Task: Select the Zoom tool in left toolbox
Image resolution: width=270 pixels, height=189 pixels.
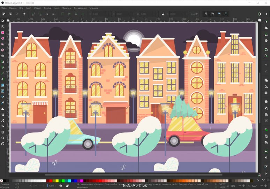Action: [x=3, y=138]
